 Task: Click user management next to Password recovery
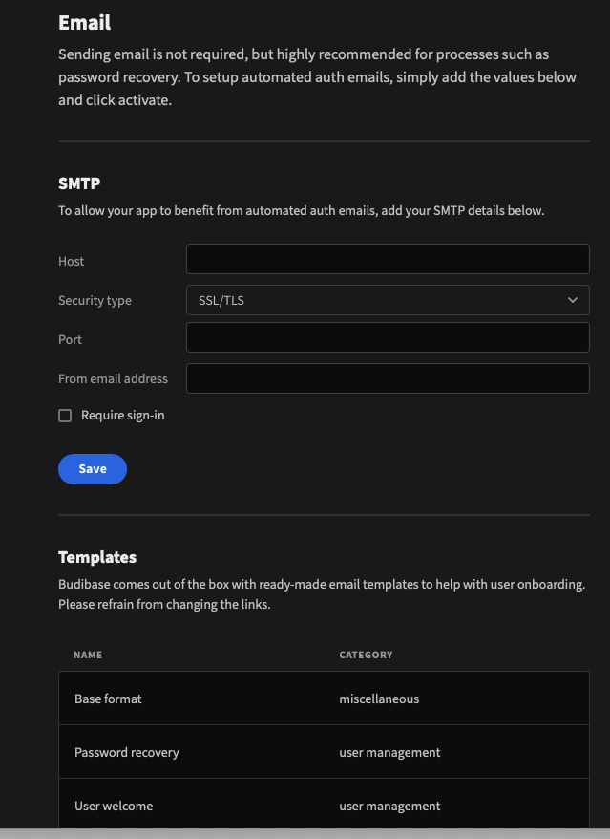point(389,752)
